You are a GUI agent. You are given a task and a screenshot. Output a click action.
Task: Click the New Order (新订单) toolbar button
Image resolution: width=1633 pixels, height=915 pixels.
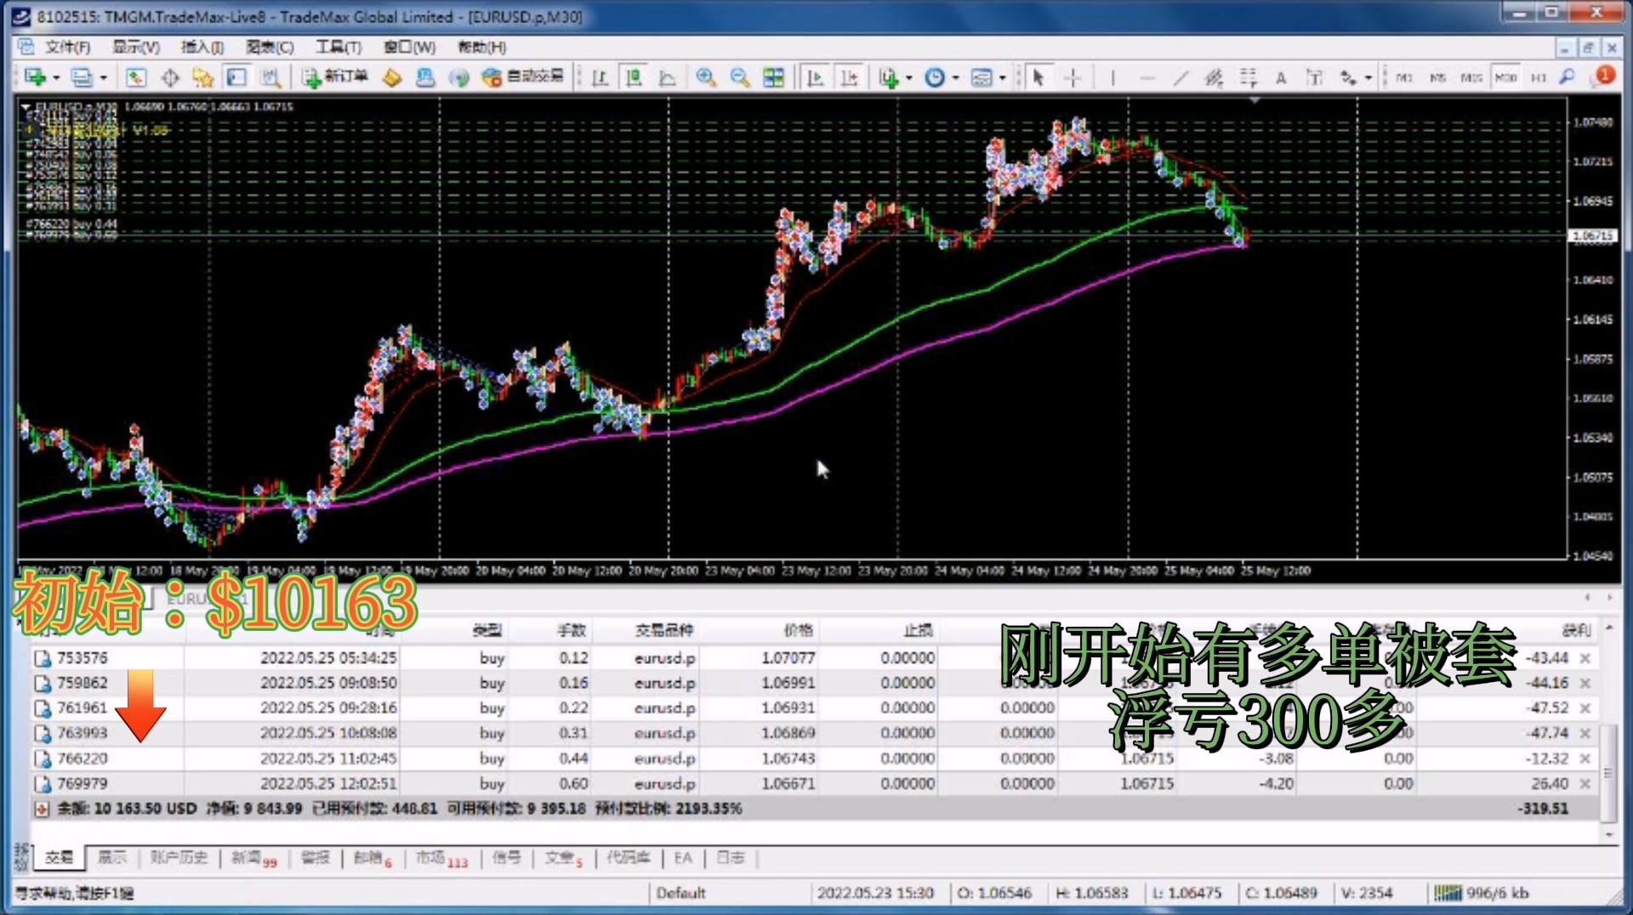point(335,77)
